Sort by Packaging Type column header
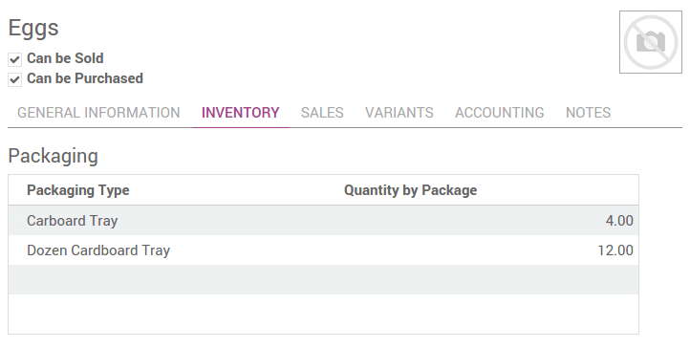The width and height of the screenshot is (690, 348). pyautogui.click(x=78, y=190)
